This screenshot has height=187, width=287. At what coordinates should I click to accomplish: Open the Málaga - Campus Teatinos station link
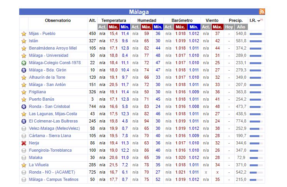(x=54, y=179)
